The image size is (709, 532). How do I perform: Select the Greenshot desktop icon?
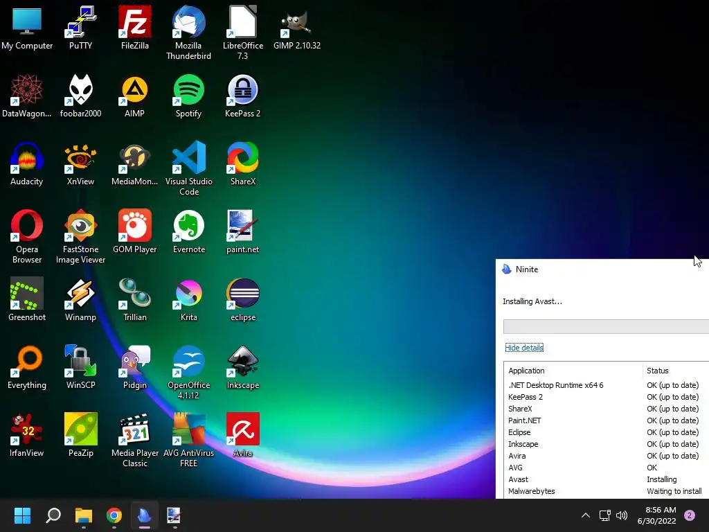27,299
